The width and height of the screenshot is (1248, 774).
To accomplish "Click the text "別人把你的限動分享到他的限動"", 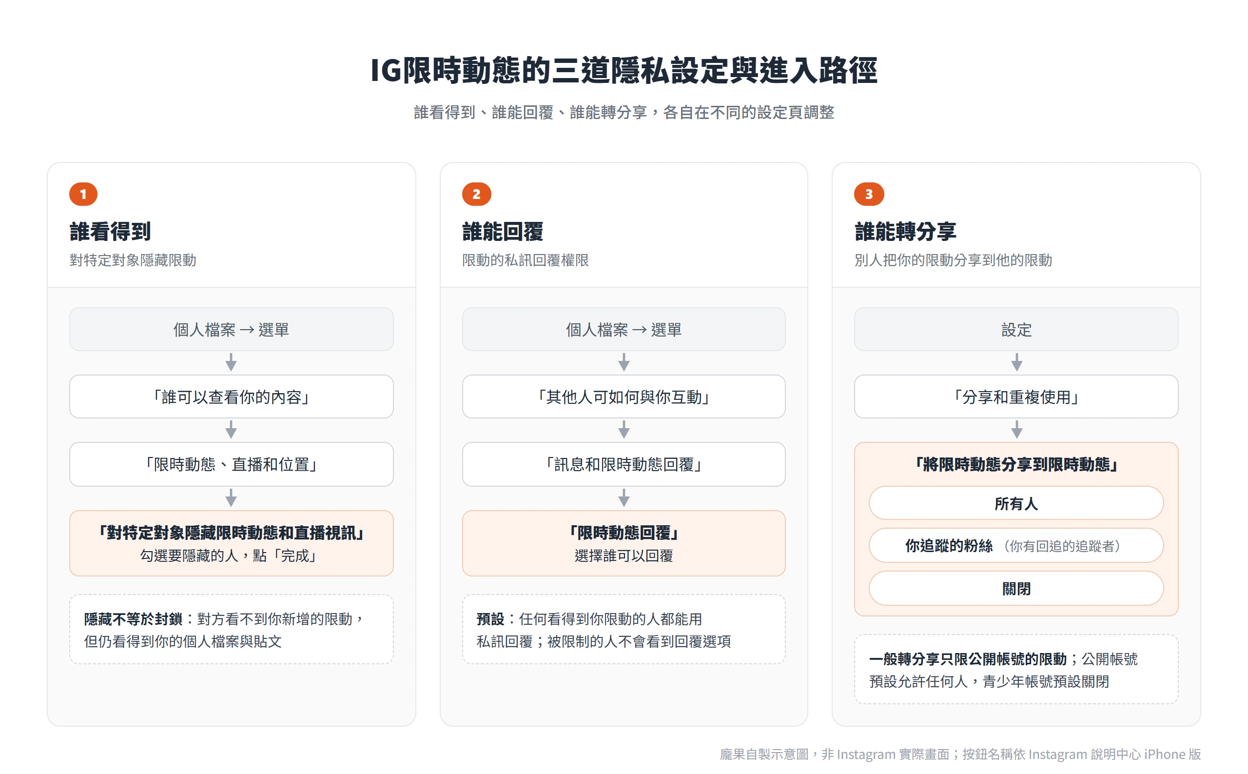I will click(x=953, y=260).
